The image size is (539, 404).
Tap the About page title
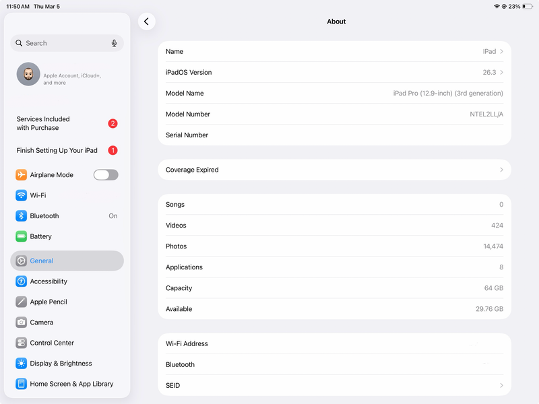[336, 22]
